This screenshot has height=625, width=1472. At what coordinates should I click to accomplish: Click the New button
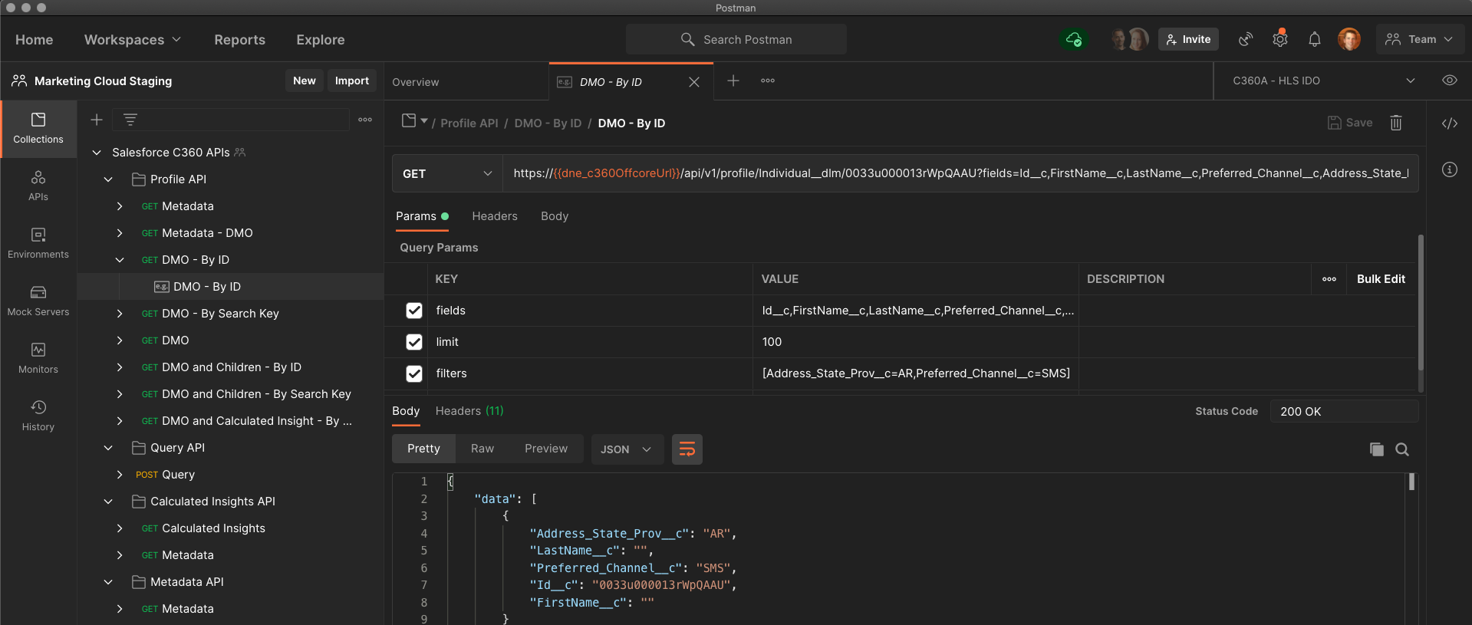[305, 81]
